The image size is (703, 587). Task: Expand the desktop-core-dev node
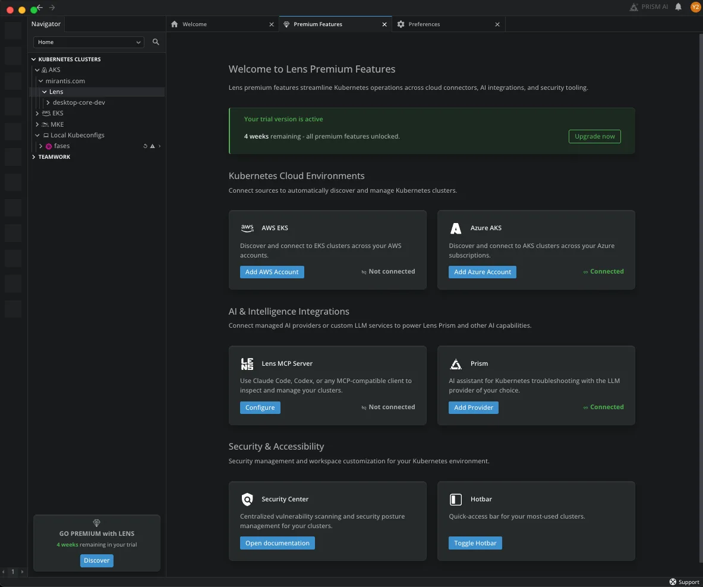(48, 103)
